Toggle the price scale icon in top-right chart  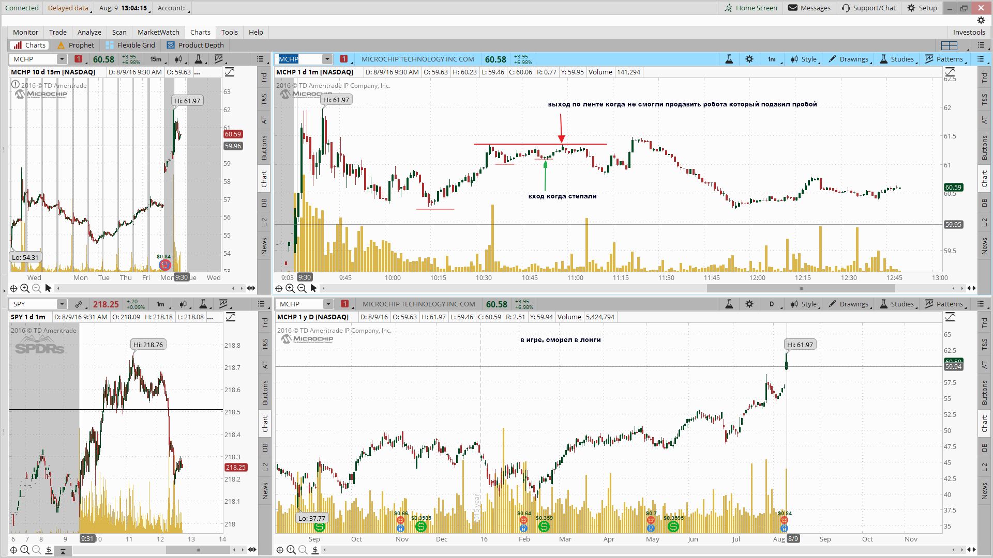(x=950, y=72)
